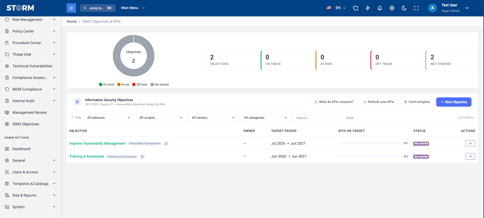Click What do KPIs measure? button
Image resolution: width=484 pixels, height=218 pixels.
click(334, 102)
